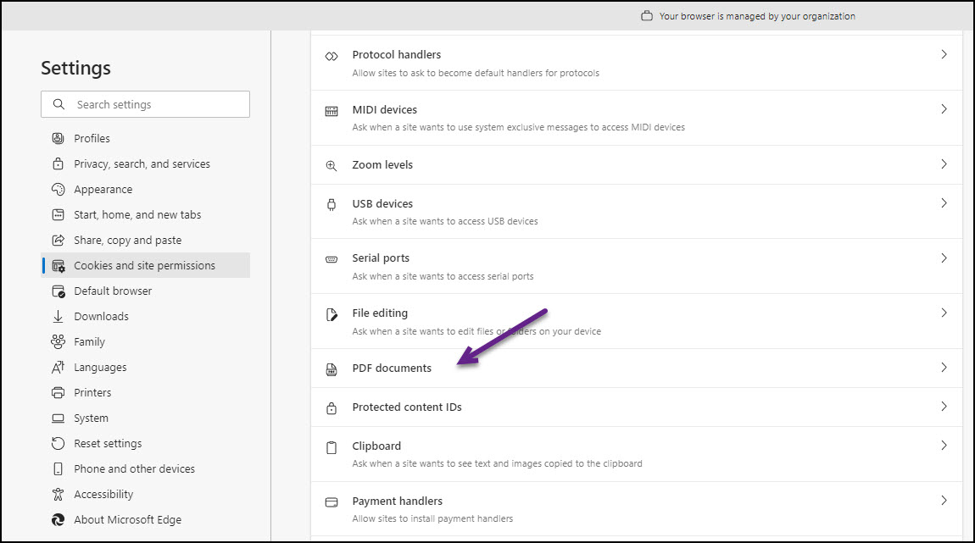Expand MIDI devices via its chevron
Viewport: 975px width, 543px height.
[944, 109]
